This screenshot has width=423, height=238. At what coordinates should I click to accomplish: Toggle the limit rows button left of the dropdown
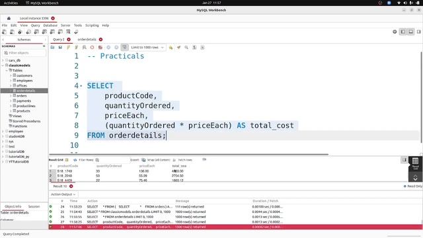tap(124, 47)
